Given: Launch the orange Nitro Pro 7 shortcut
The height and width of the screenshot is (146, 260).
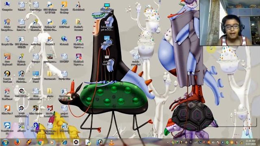Looking at the screenshot, I should pos(7,110).
